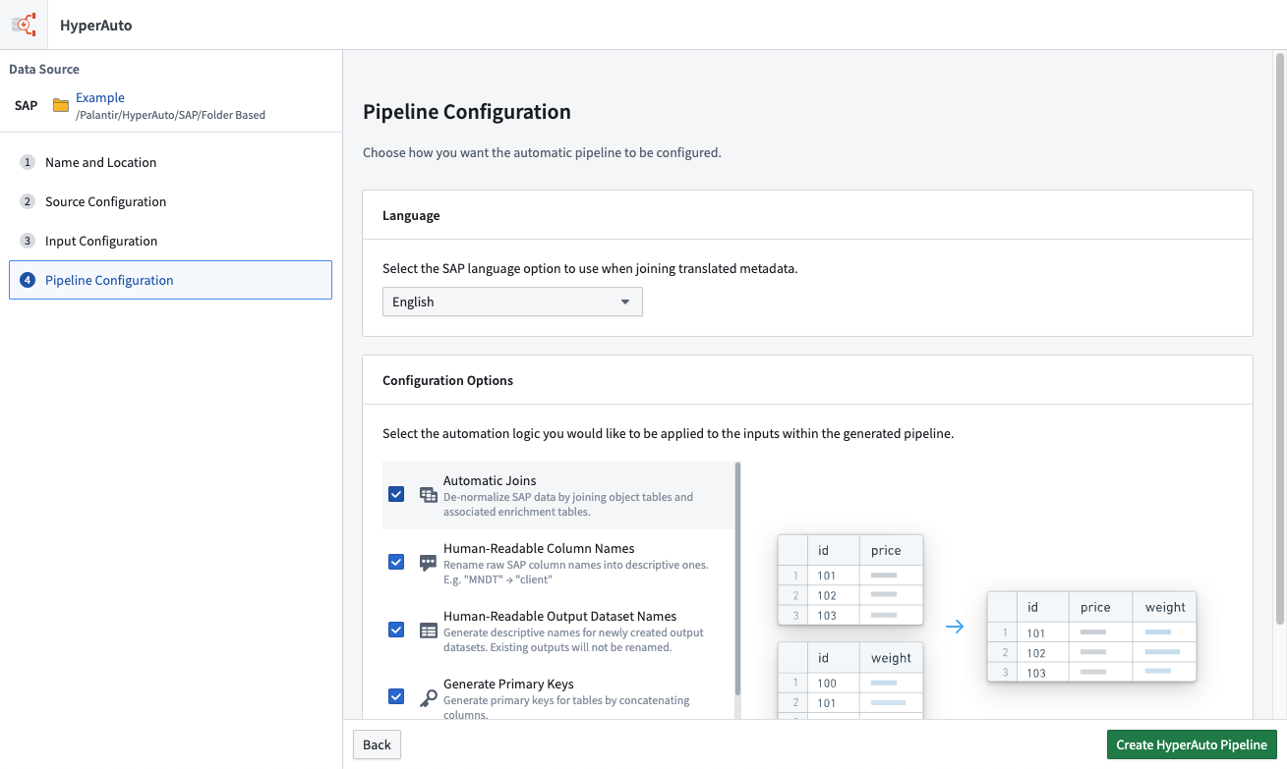Go to Input Configuration step
Viewport: 1287px width, 769px height.
coord(170,241)
